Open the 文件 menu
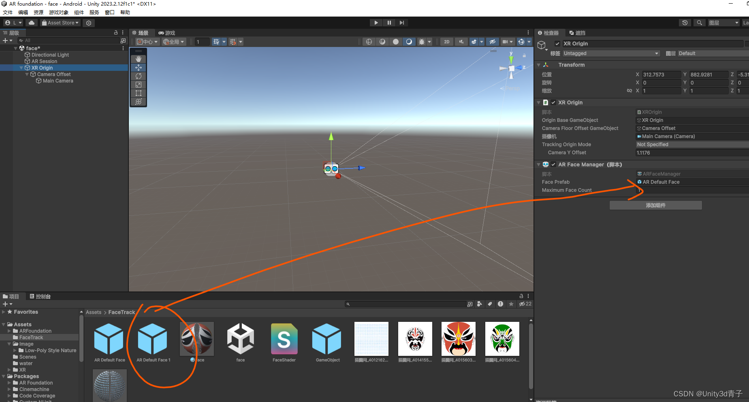Screen dimensions: 749x402 (x=8, y=13)
